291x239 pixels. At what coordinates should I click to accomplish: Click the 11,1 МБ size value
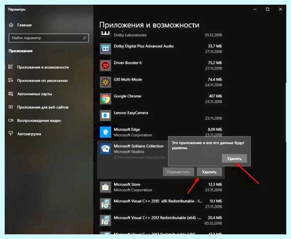coord(215,201)
